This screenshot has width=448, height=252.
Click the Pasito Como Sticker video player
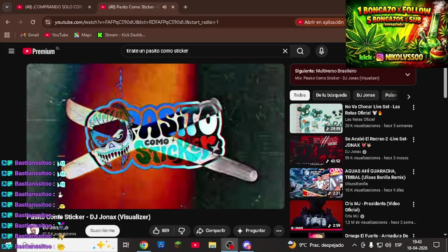[x=155, y=136]
